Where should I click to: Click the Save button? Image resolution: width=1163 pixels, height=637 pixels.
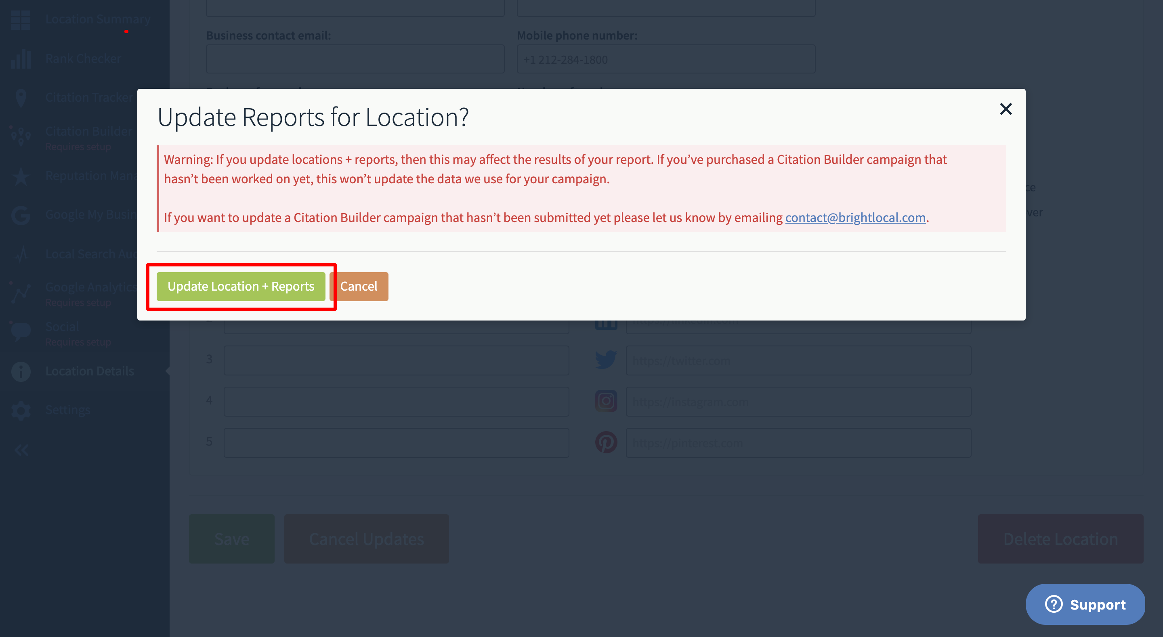(x=232, y=539)
